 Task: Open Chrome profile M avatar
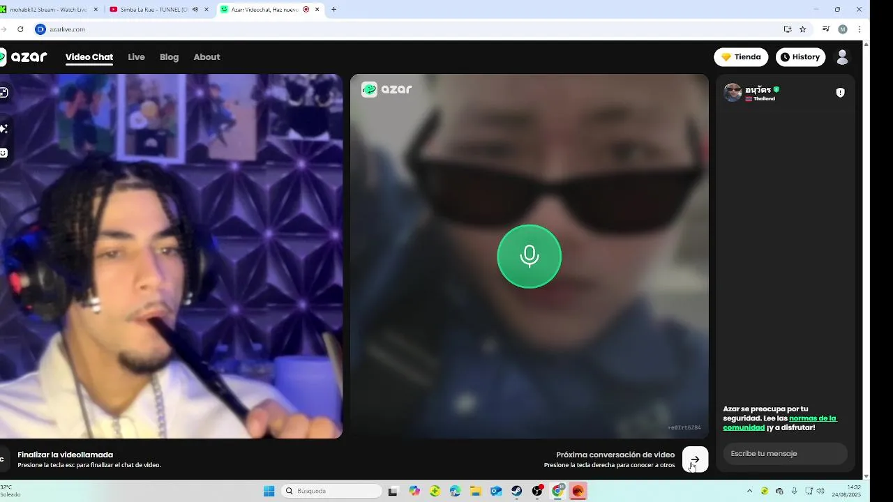pos(843,29)
